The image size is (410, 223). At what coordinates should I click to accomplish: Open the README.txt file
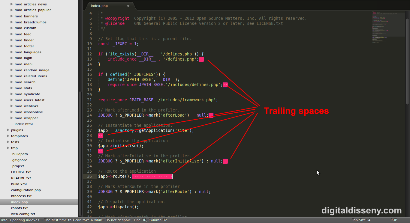click(x=21, y=178)
